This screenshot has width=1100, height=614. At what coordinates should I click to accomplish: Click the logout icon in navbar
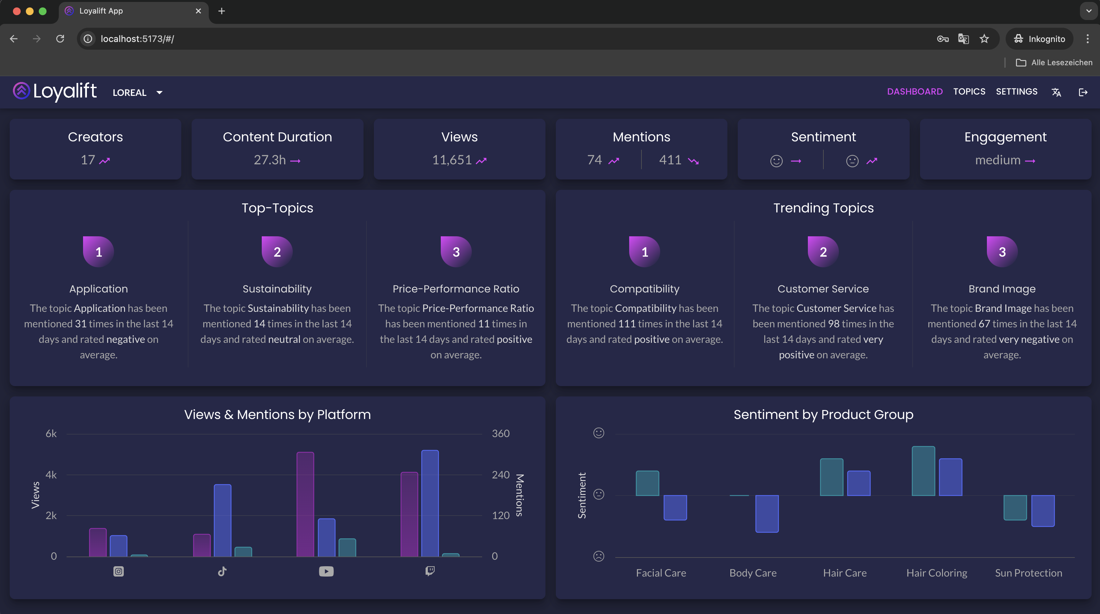click(x=1083, y=92)
